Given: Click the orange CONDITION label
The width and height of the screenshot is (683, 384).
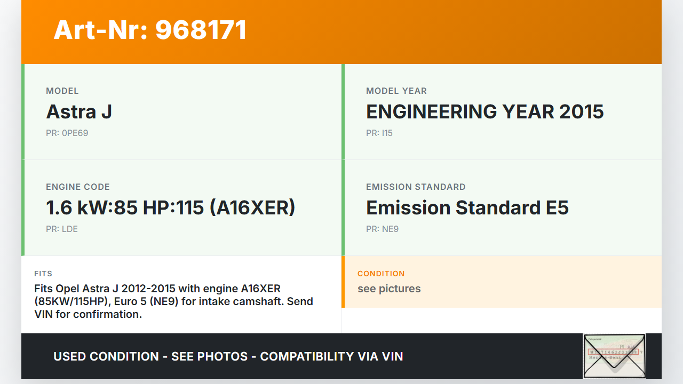Looking at the screenshot, I should [381, 274].
